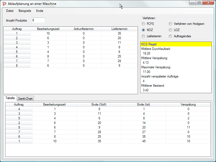
Task: Select row header for Auftrag 5 in upper table
Action: [17, 52]
